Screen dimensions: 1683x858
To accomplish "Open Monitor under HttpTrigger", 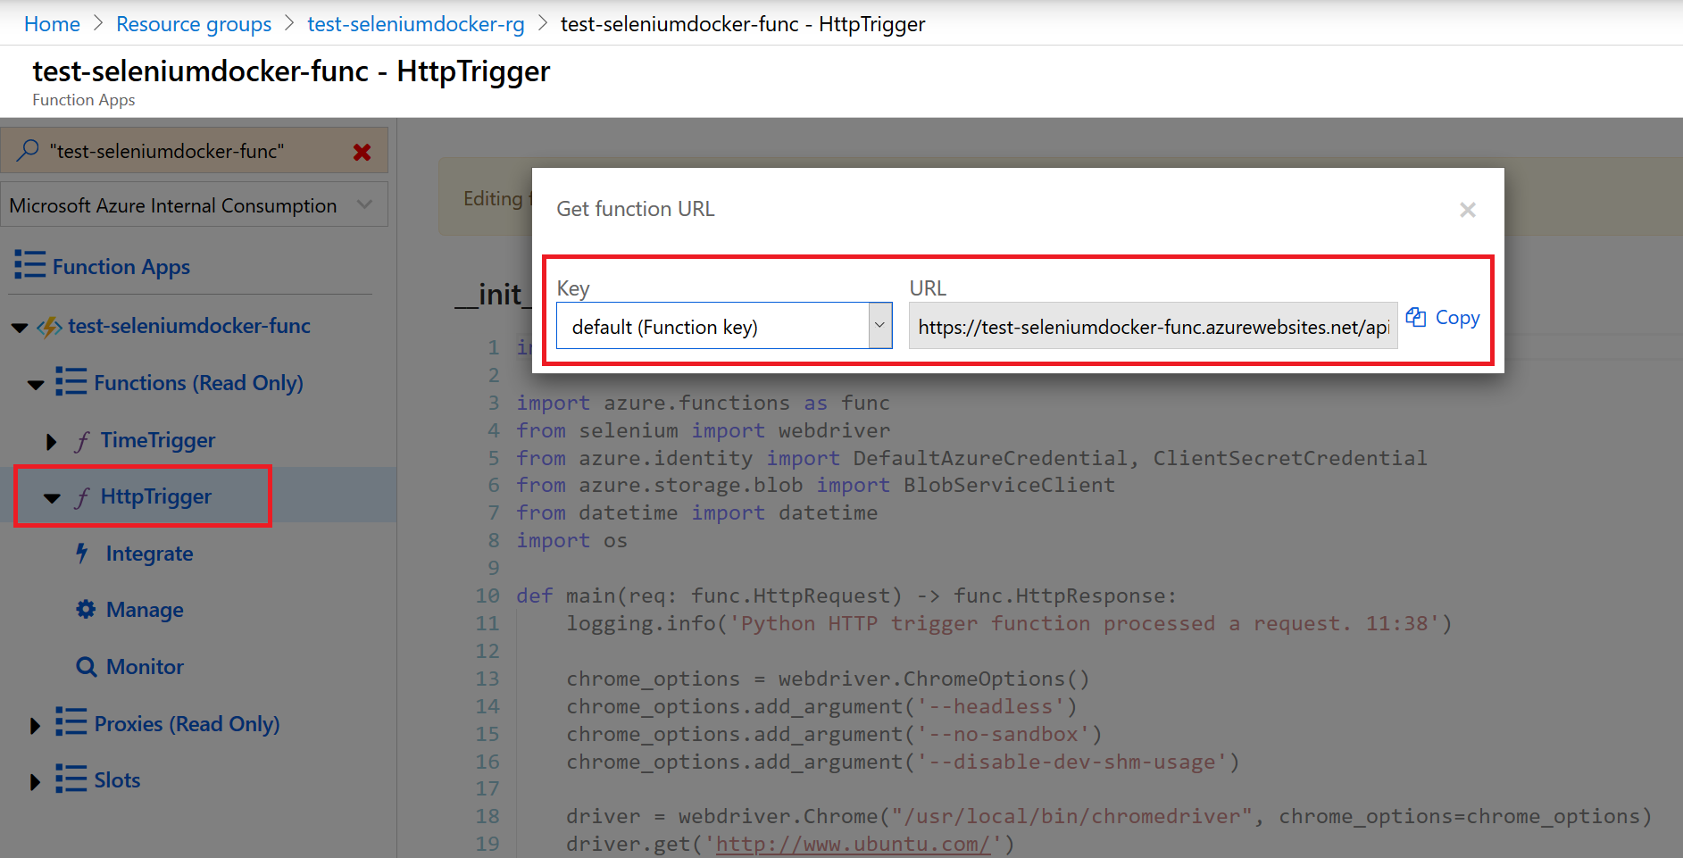I will tap(145, 667).
